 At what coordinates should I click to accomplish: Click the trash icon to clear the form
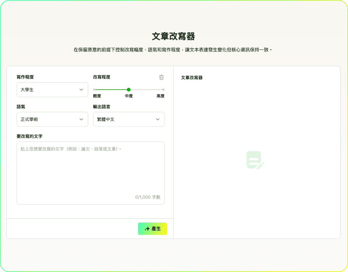click(162, 77)
